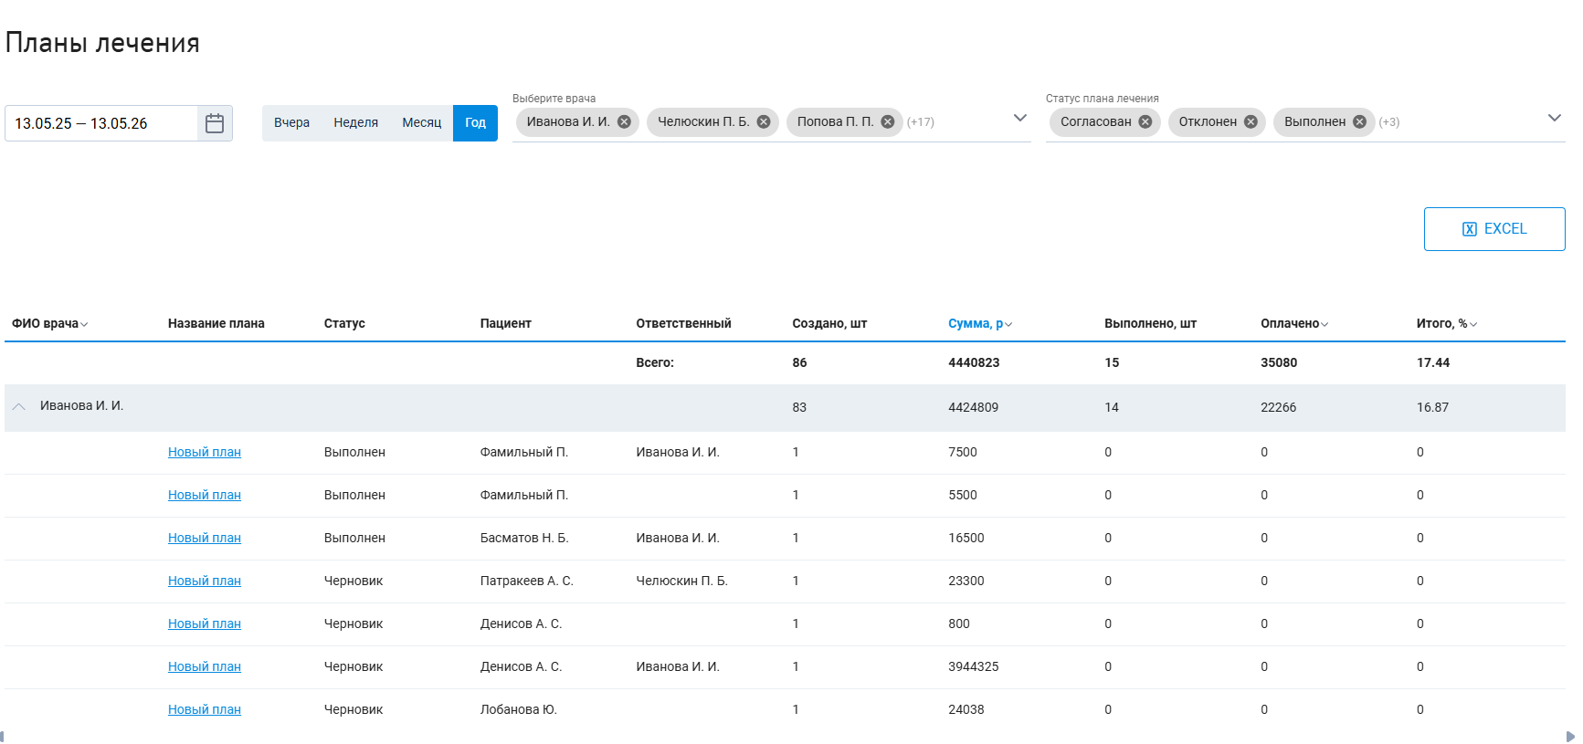Expand the doctor selection dropdown
1583x744 pixels.
coord(1020,118)
